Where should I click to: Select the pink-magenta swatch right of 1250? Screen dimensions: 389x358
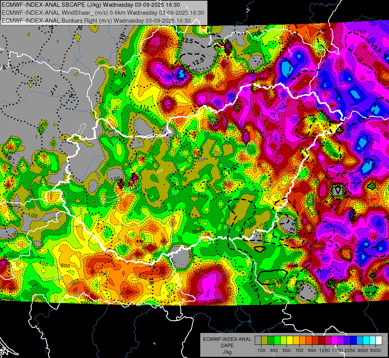(x=328, y=340)
